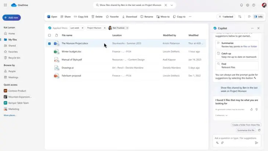Open Marketing quick access item

pos(14,109)
